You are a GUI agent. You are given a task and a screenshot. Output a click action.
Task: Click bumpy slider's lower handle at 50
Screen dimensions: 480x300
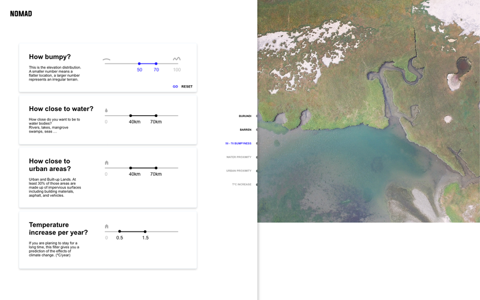(x=139, y=64)
